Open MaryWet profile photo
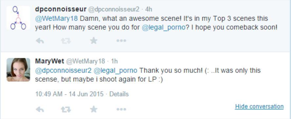291x119 pixels. [18, 70]
